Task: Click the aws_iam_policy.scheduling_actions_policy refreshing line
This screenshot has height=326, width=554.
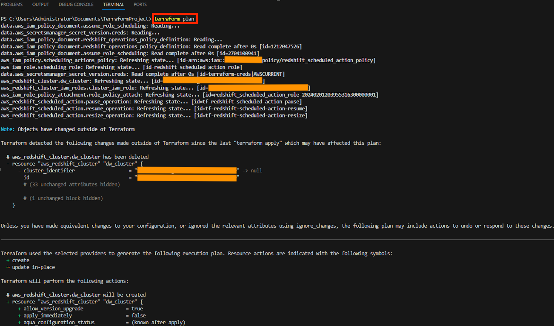Action: coord(188,60)
